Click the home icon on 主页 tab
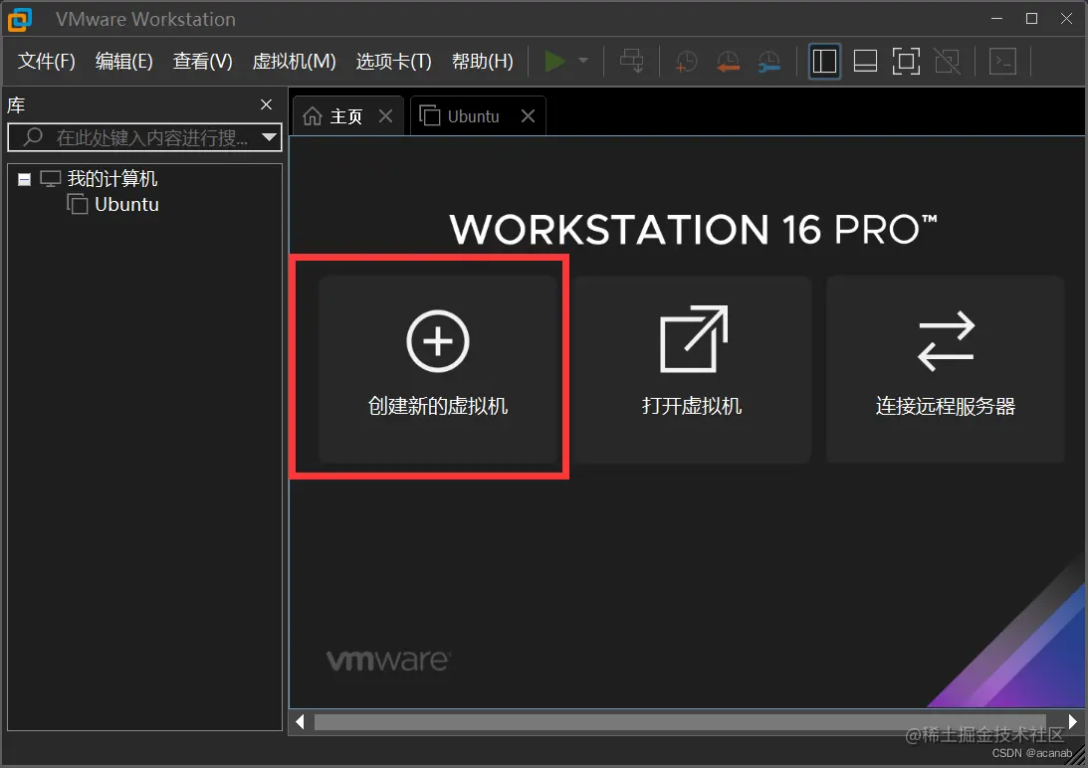1088x768 pixels. (313, 115)
